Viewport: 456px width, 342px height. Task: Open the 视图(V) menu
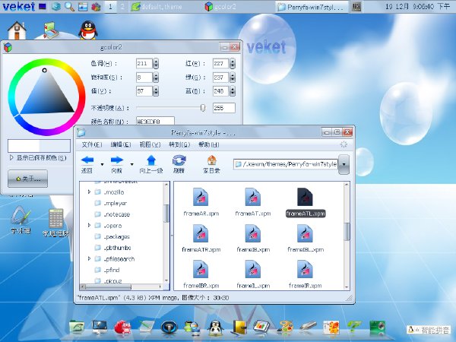[x=150, y=144]
